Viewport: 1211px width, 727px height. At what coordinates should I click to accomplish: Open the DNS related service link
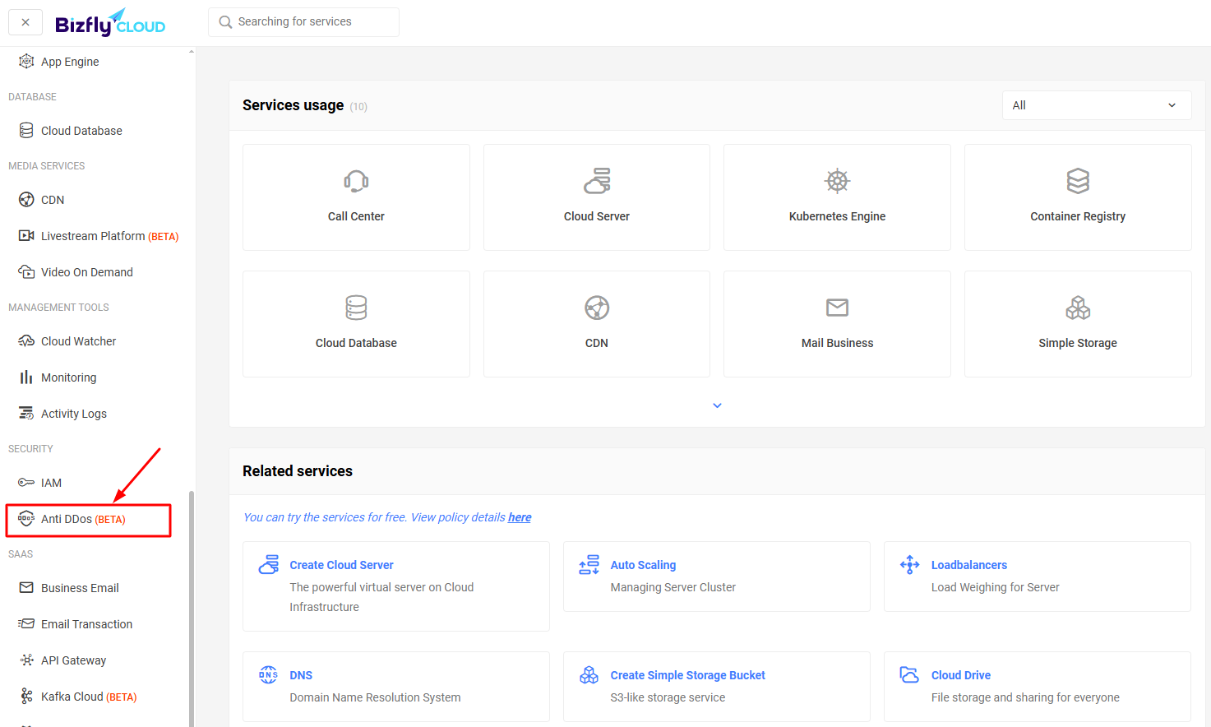[x=301, y=675]
